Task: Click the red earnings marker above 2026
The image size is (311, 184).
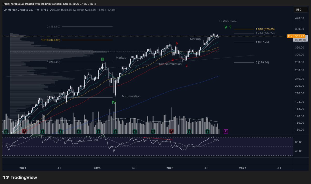Action: pyautogui.click(x=171, y=131)
